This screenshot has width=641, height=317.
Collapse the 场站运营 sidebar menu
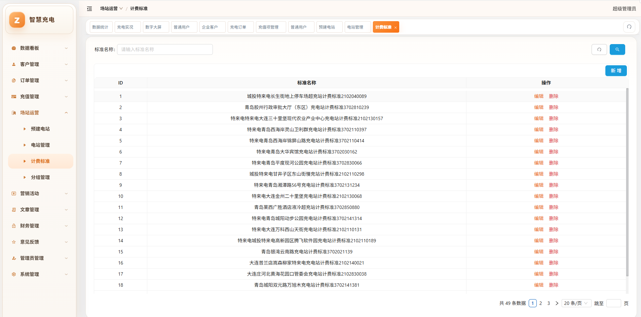click(39, 113)
